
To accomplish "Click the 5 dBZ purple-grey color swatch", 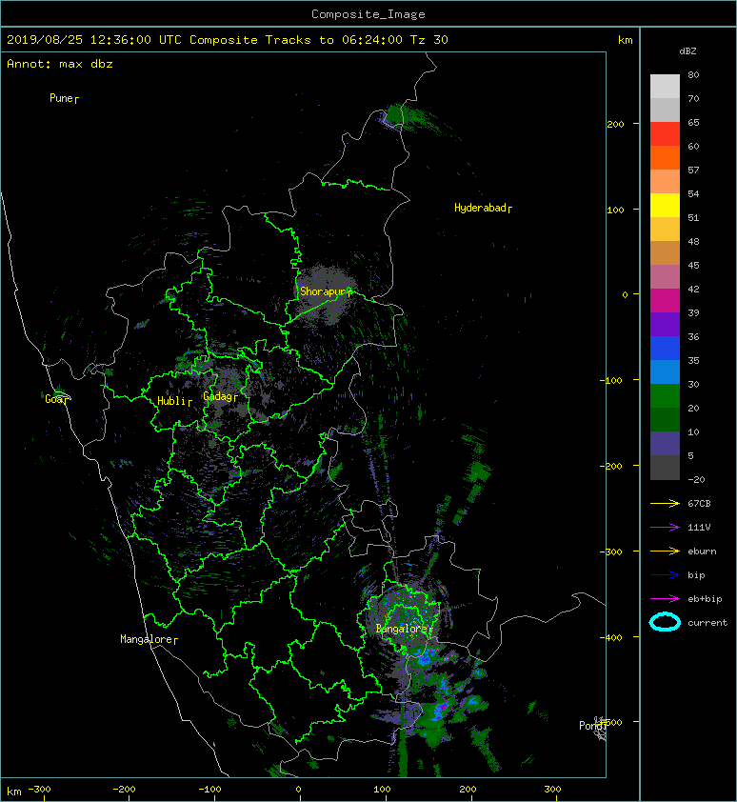I will click(x=665, y=444).
